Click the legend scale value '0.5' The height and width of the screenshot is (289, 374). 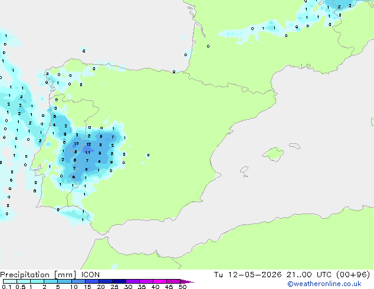(21, 287)
